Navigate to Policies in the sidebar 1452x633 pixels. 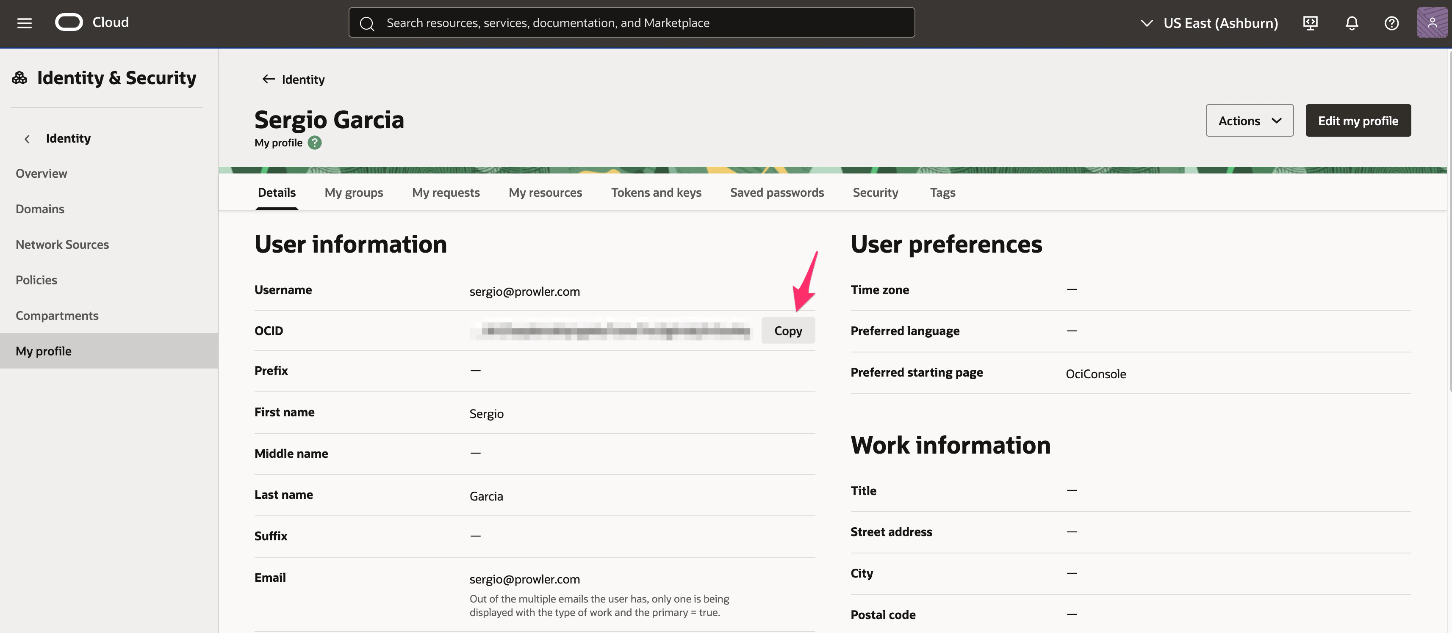click(36, 279)
